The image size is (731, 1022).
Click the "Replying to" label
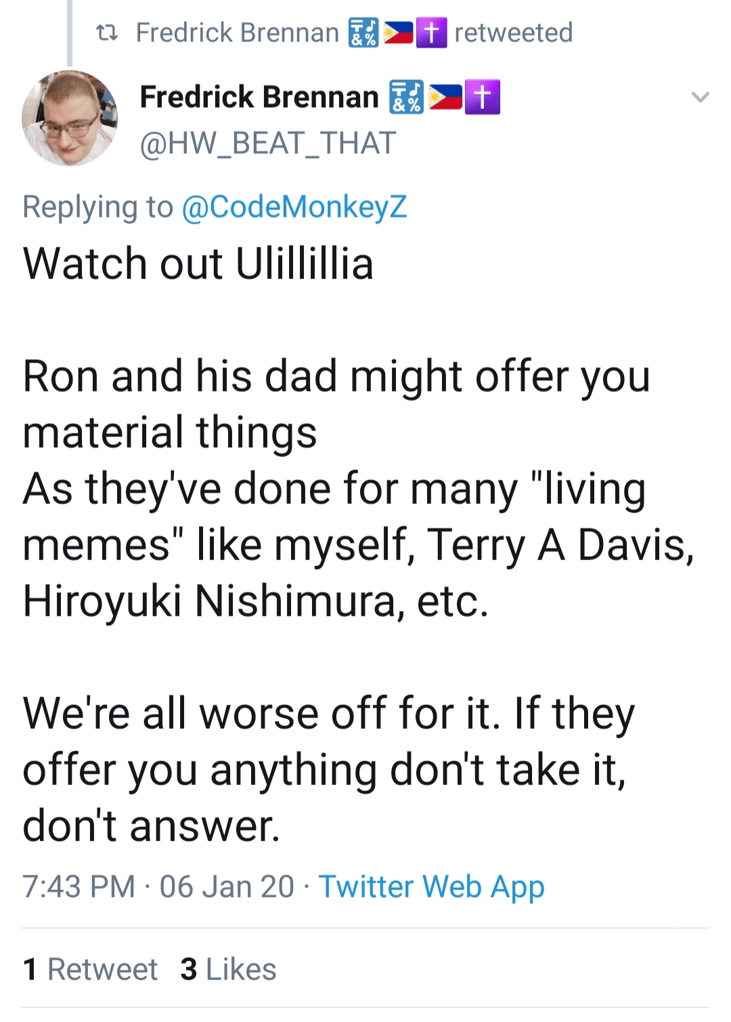(98, 207)
